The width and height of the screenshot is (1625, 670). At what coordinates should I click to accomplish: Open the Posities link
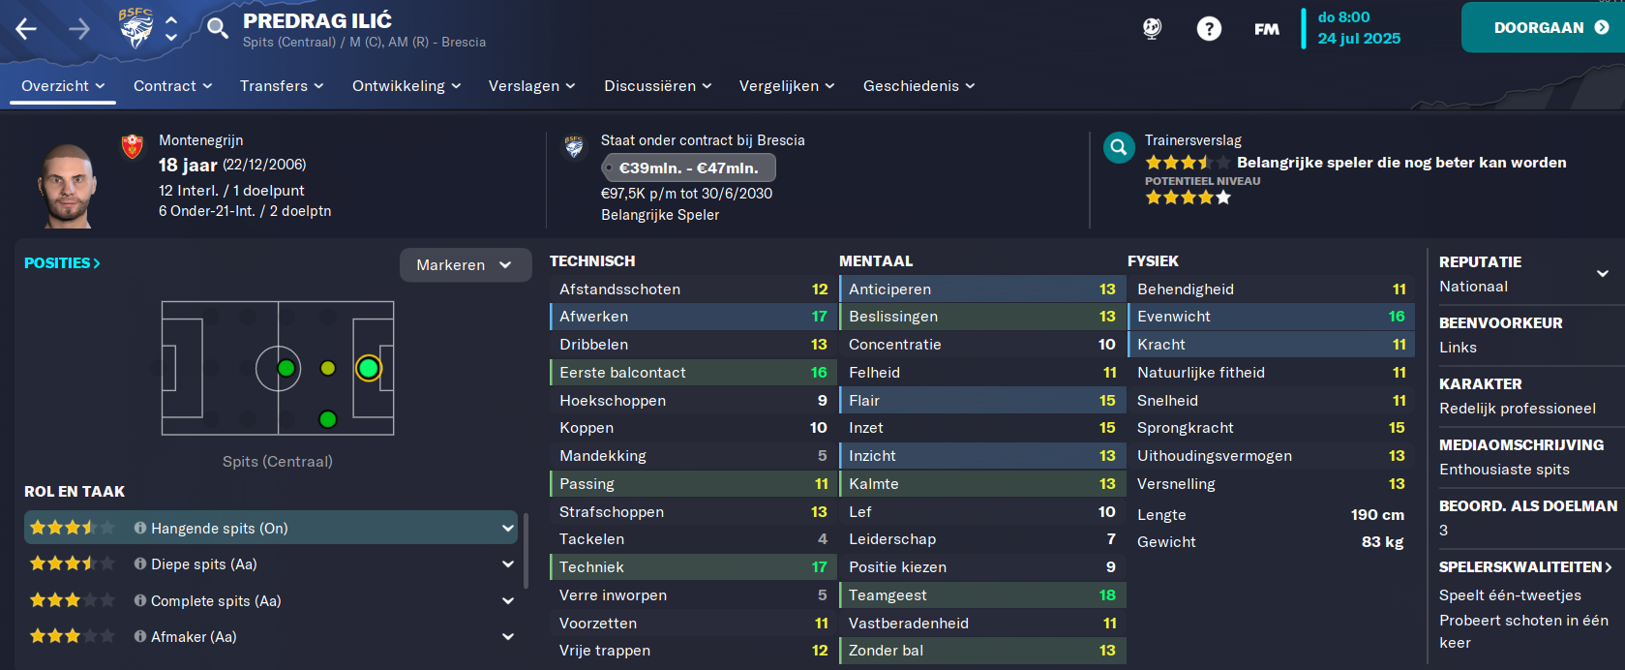pos(62,263)
